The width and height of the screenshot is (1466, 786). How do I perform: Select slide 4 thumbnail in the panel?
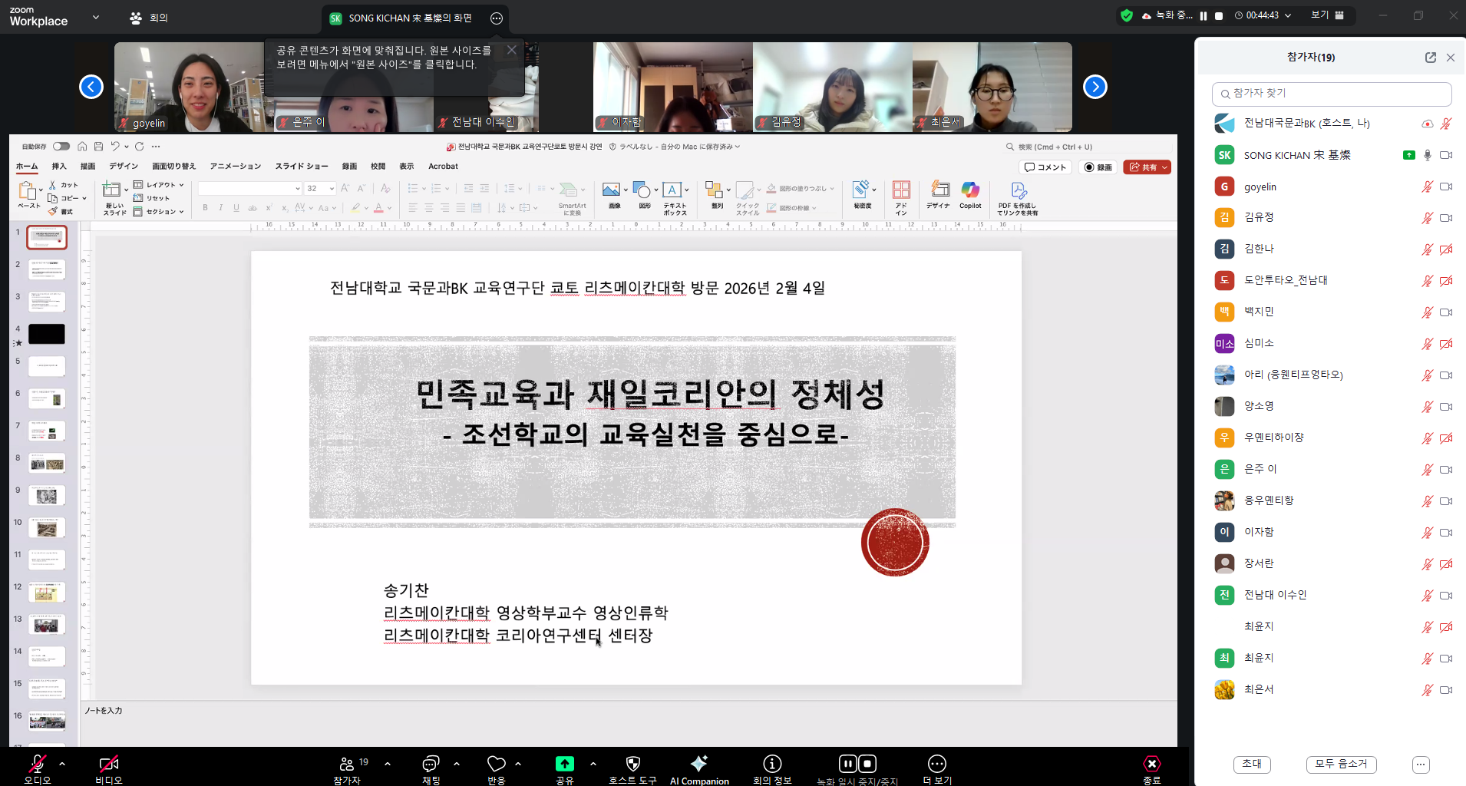coord(46,333)
